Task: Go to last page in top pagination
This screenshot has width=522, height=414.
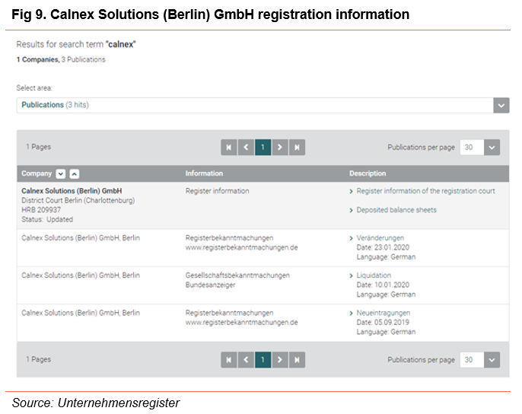Action: click(x=297, y=147)
